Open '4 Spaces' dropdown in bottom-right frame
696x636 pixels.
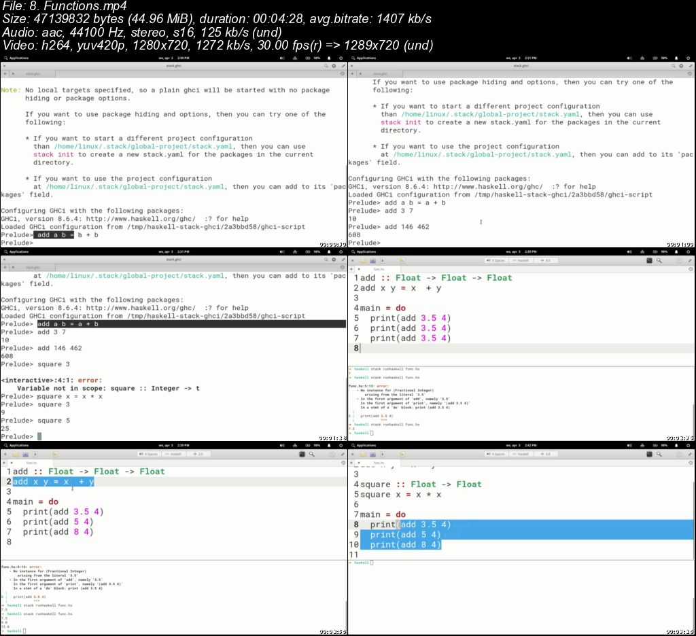tap(495, 454)
